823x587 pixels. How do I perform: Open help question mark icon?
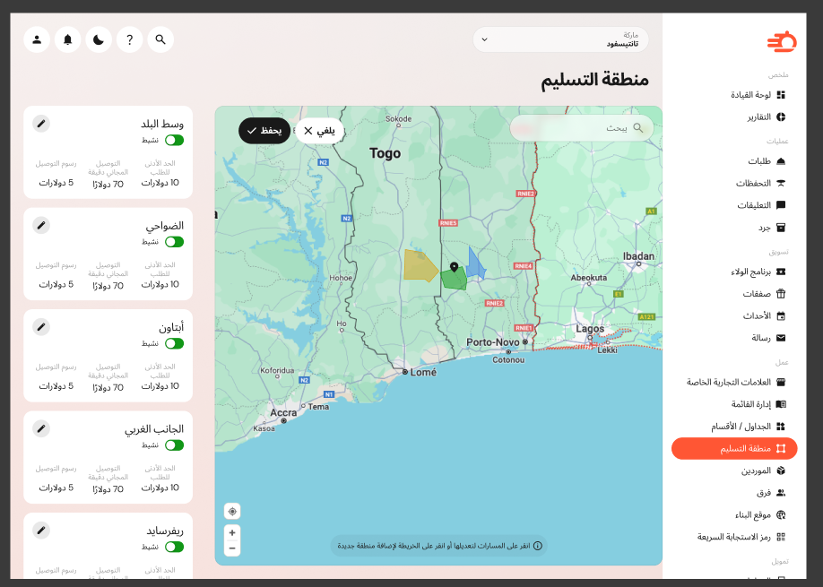(x=130, y=39)
